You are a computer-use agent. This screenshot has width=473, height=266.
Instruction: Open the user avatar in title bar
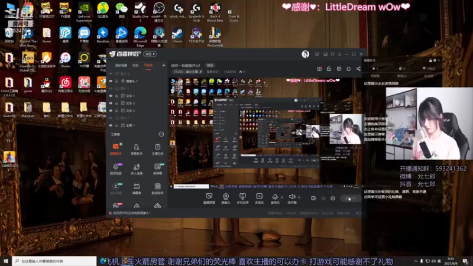(x=305, y=54)
